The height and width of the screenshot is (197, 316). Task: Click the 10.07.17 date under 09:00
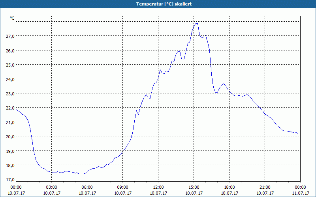(123, 193)
